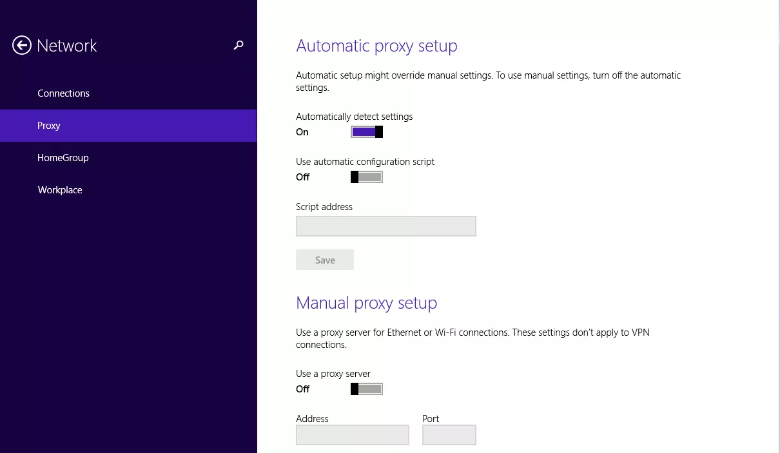Go to HomeGroup settings
Screen dimensions: 780x453
63,158
